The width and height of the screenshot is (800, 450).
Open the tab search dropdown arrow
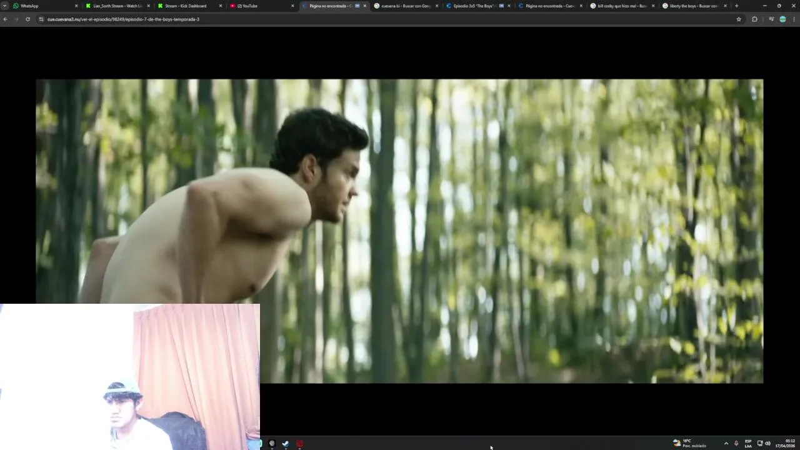pos(5,6)
